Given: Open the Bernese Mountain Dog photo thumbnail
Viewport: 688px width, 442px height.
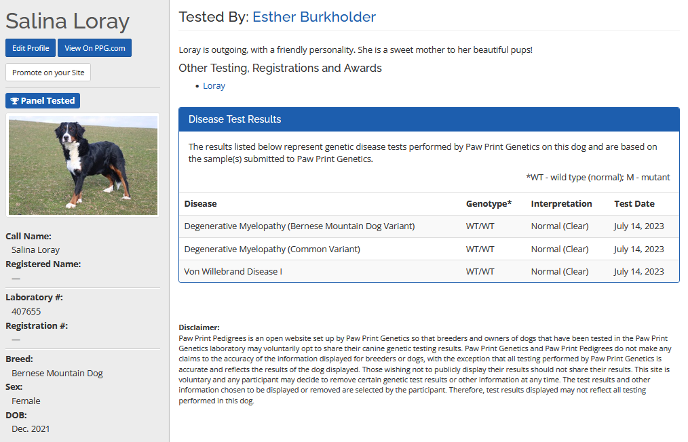Looking at the screenshot, I should coord(83,165).
